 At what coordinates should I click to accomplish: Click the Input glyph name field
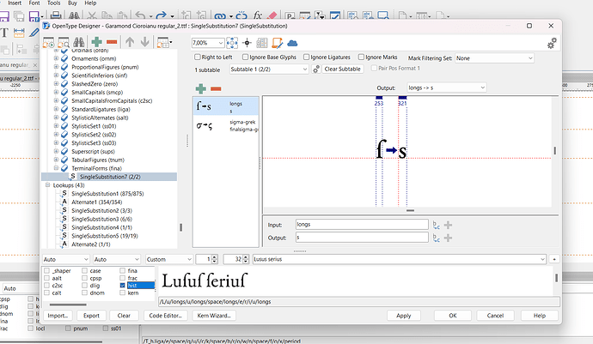[x=361, y=224]
